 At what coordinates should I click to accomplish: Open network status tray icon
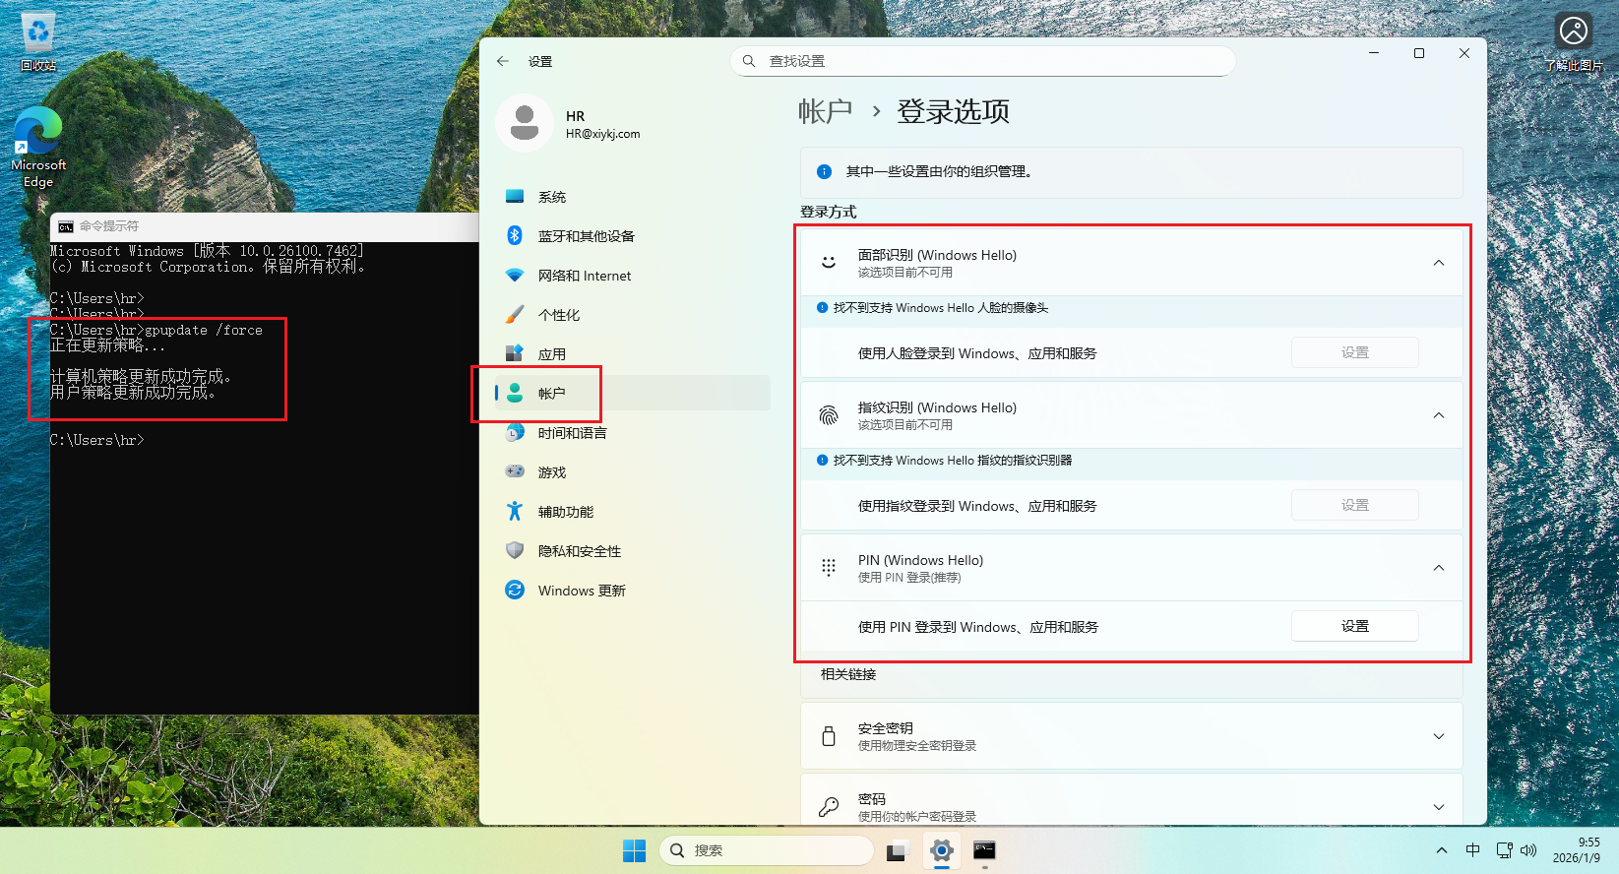[1504, 850]
